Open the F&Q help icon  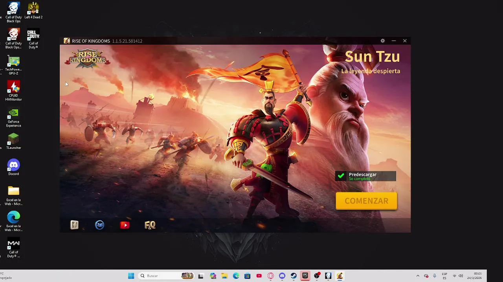click(150, 225)
